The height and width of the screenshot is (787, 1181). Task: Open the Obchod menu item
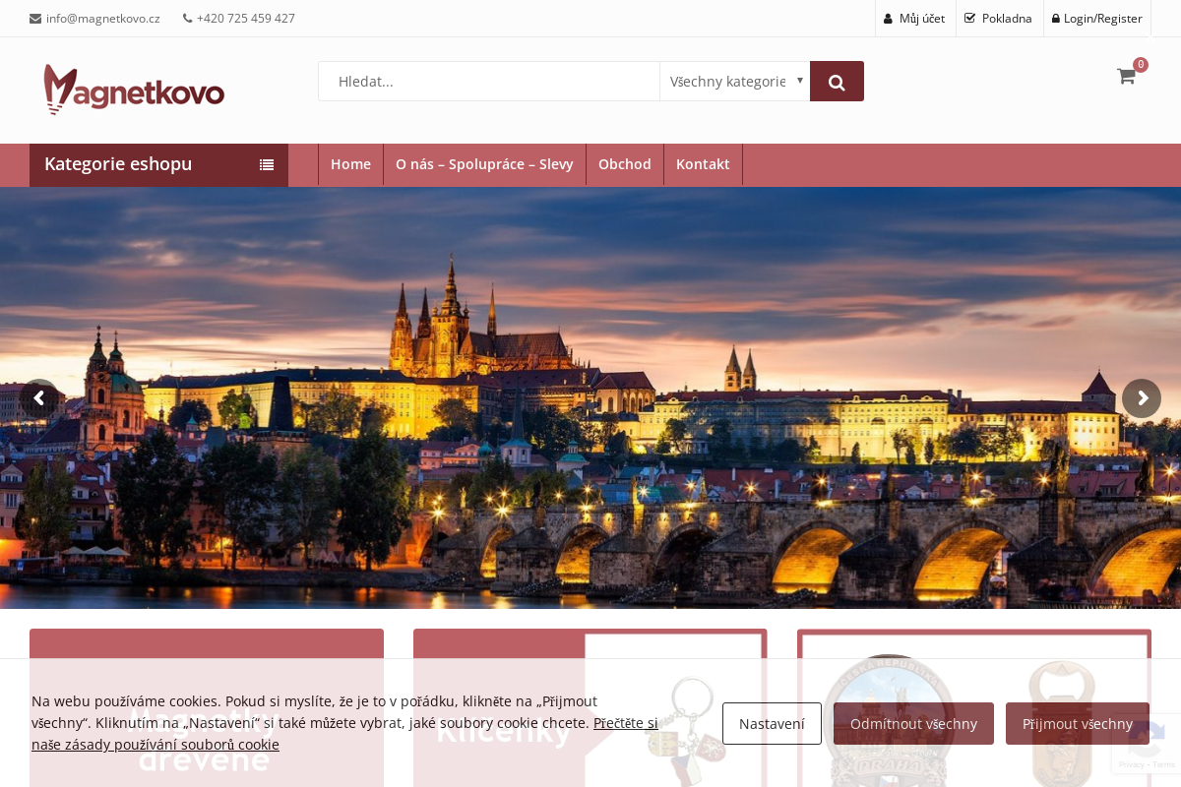[x=625, y=164]
